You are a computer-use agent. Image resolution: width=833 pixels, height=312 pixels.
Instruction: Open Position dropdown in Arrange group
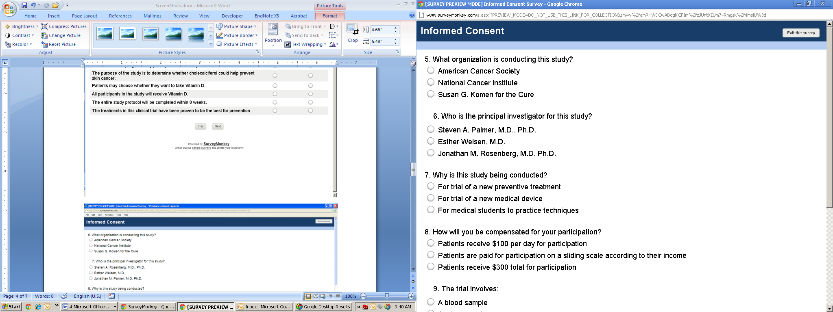[273, 35]
